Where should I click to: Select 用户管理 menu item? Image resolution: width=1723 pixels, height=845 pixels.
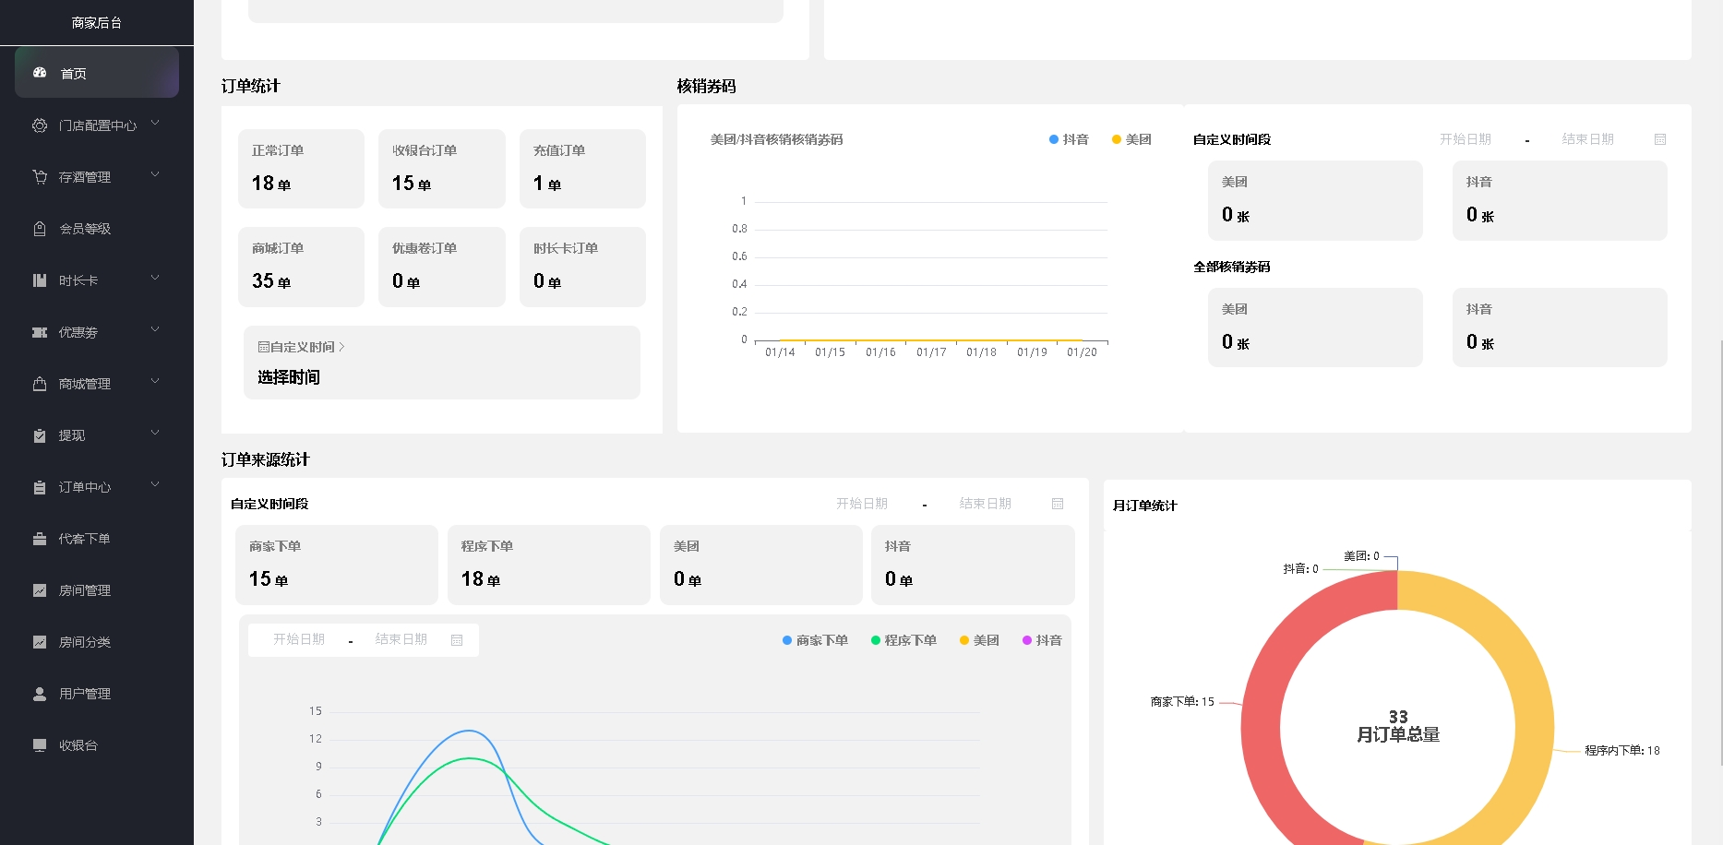[97, 694]
